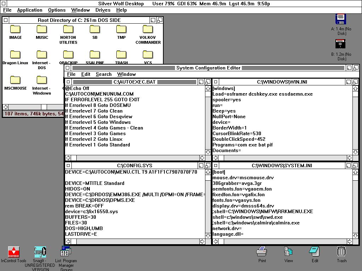This screenshot has width=362, height=271.
Task: Open the Drives menu in desktop bar
Action: [x=103, y=10]
